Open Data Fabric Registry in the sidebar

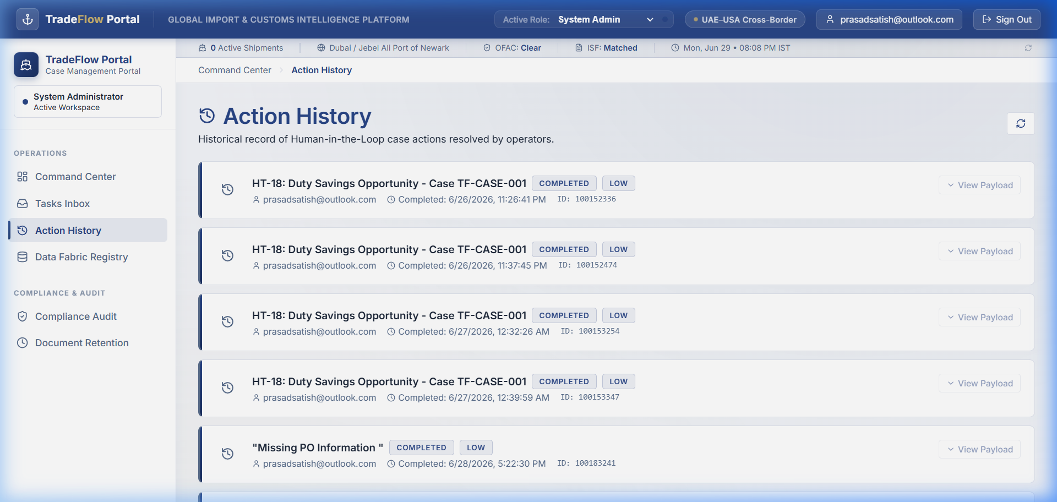point(88,257)
